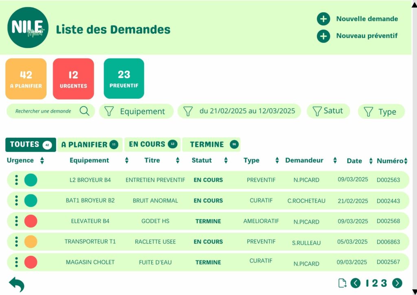417x295 pixels.
Task: Open three-dot menu for MAGASIN CHOLET row
Action: [x=16, y=262]
